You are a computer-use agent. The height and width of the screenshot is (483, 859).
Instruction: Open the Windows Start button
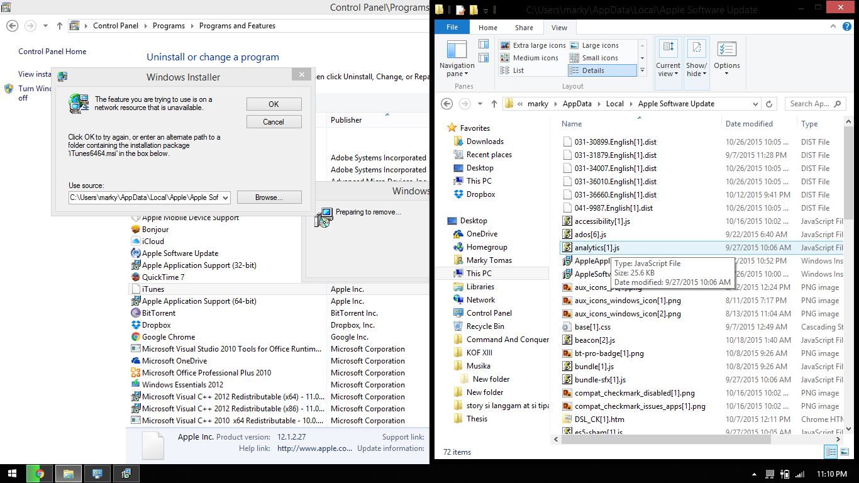(13, 474)
